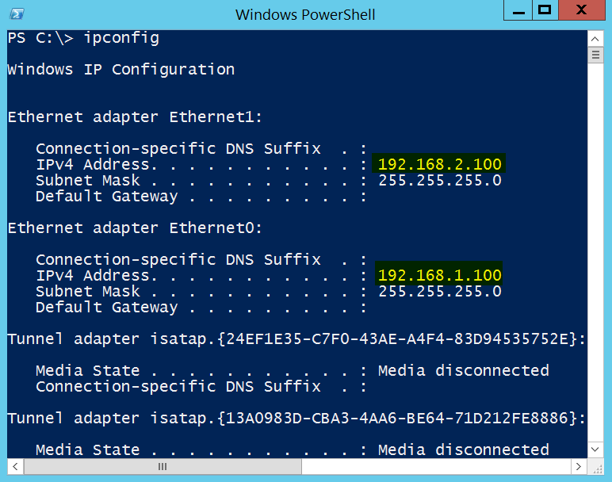612x482 pixels.
Task: Click the "Ethernet adapter Ethernet0:" heading
Action: coord(135,228)
